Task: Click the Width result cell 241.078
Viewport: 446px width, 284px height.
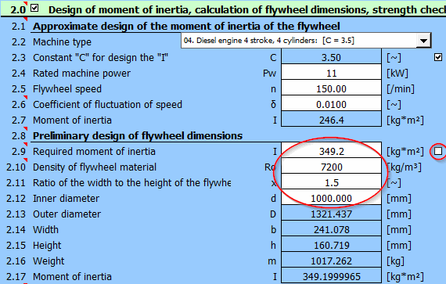Action: pyautogui.click(x=332, y=230)
